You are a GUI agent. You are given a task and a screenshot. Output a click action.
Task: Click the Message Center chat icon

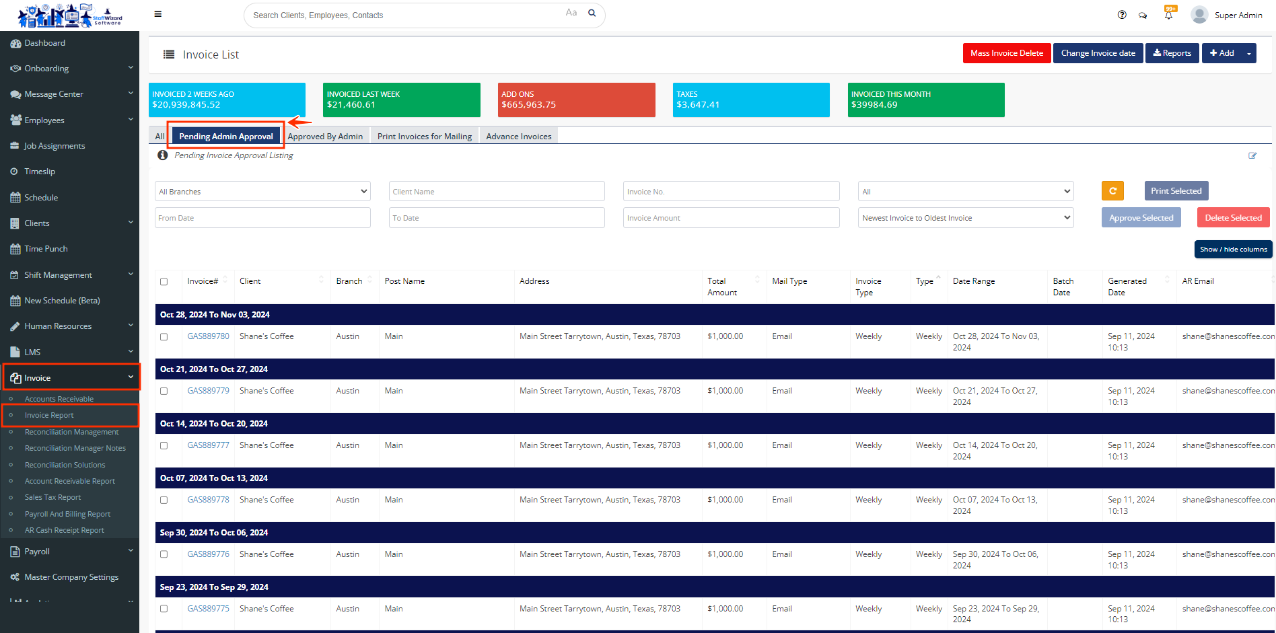(x=15, y=94)
